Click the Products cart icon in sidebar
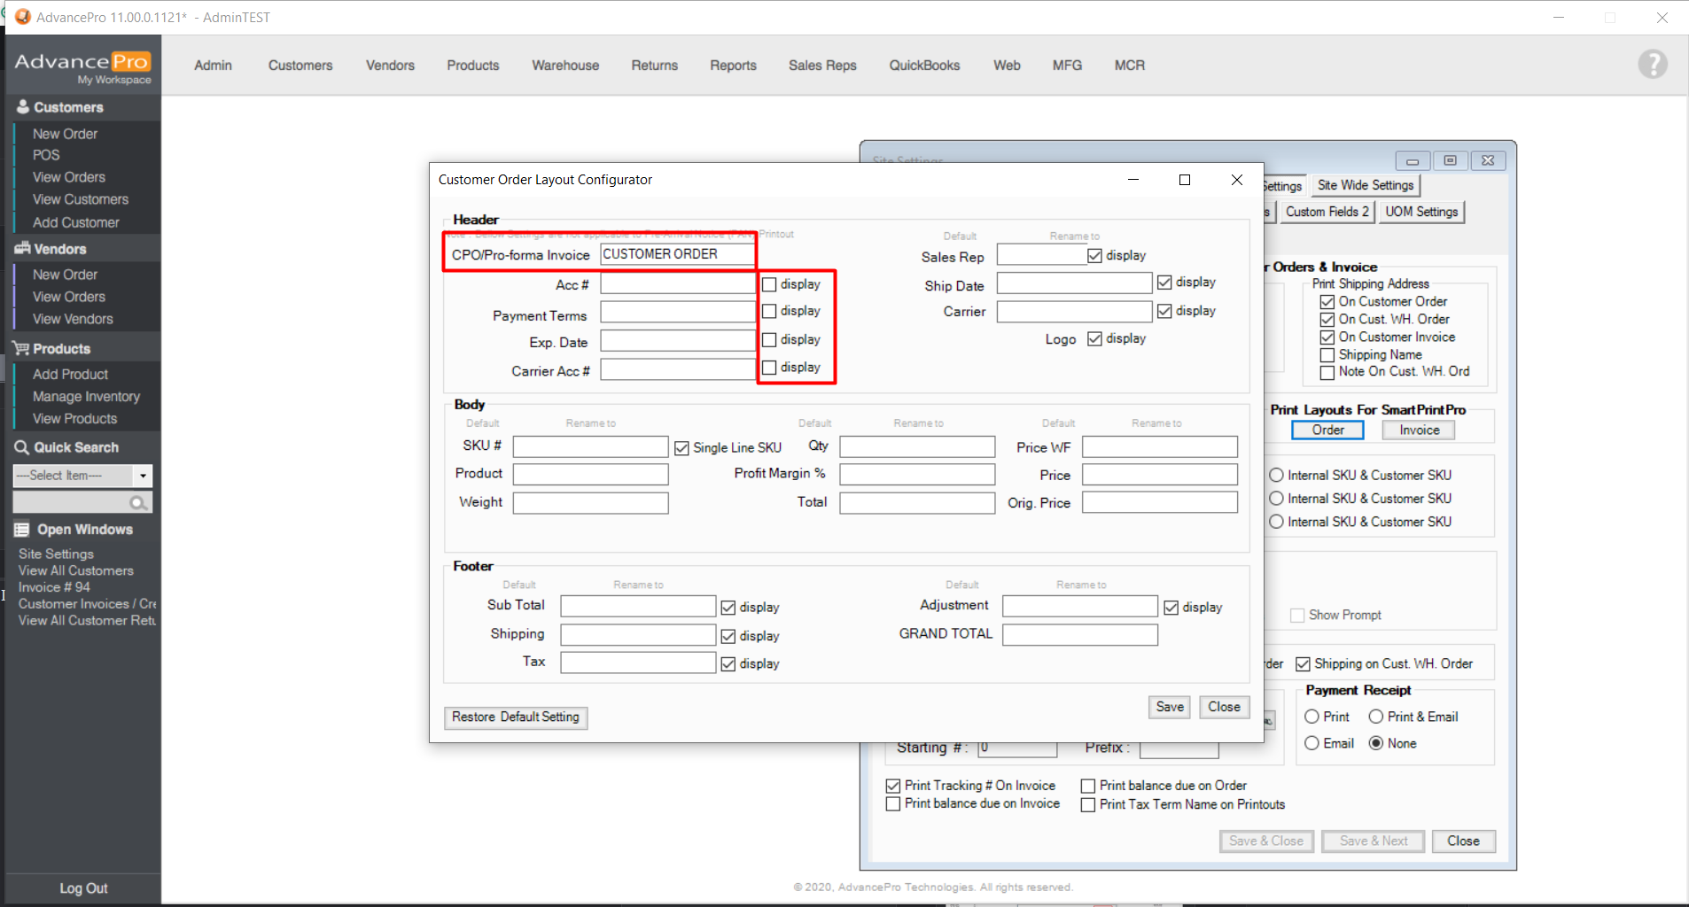This screenshot has width=1689, height=907. click(x=21, y=349)
